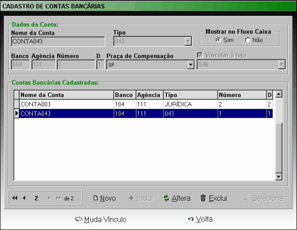Click the Seleciona button
297x230 pixels.
(263, 198)
